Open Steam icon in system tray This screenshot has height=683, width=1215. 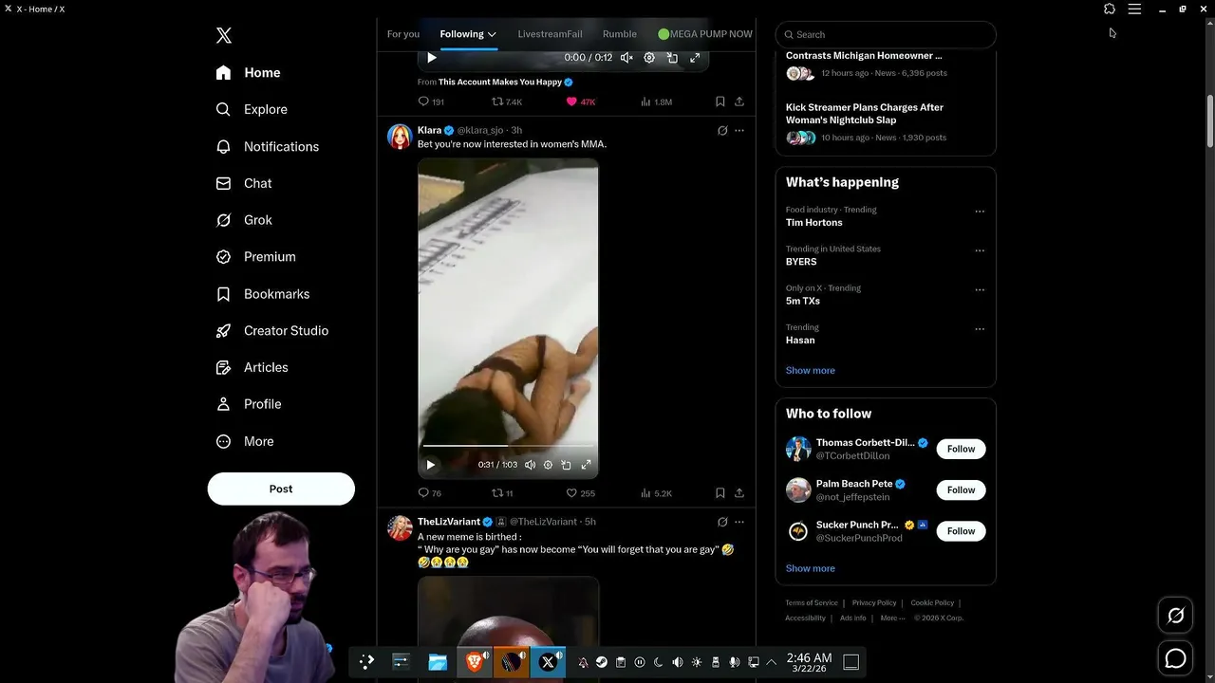pyautogui.click(x=602, y=662)
